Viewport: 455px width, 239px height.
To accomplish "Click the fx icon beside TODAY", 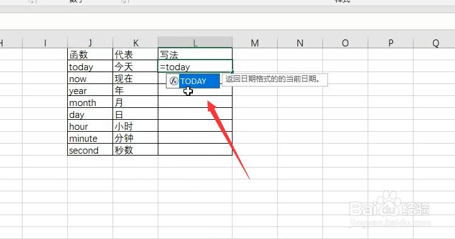I will click(173, 81).
